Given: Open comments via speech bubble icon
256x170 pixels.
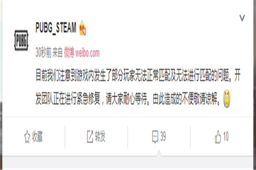Looking at the screenshot, I should click(x=155, y=136).
